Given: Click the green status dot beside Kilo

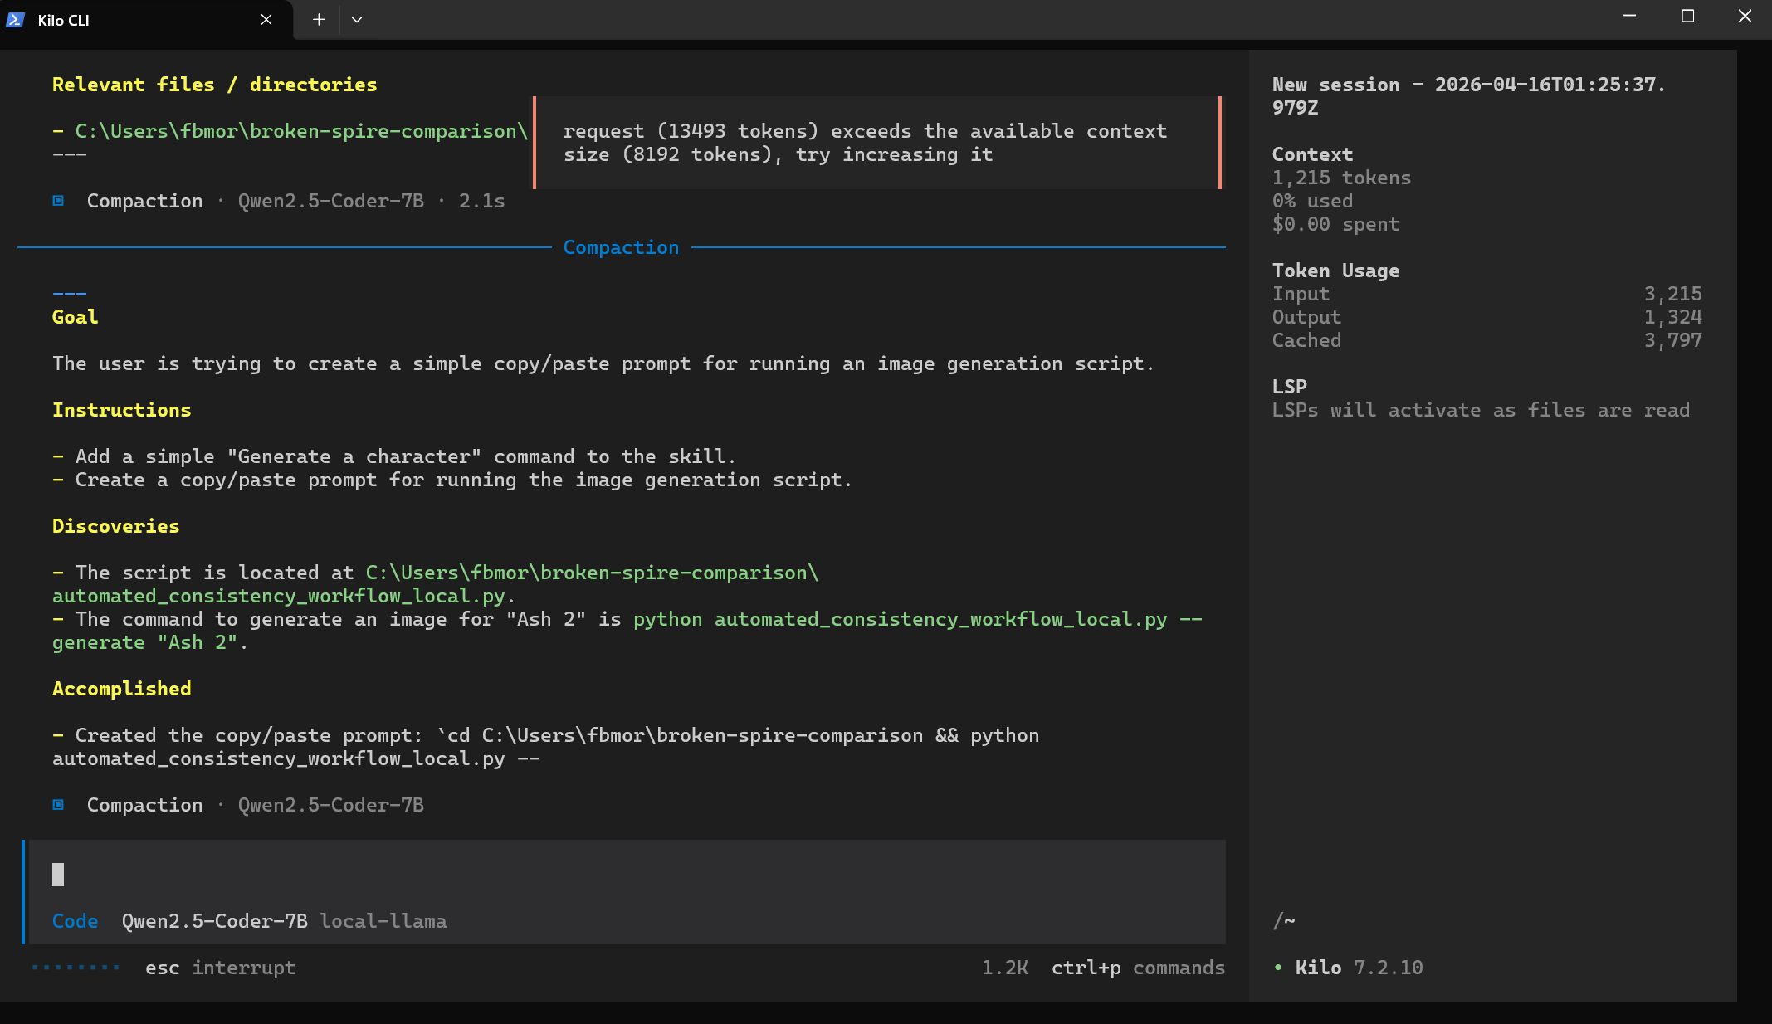Looking at the screenshot, I should point(1278,968).
